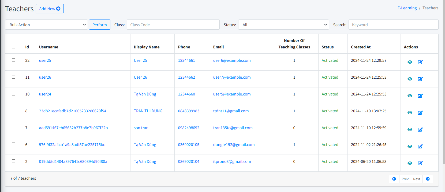Open E-Learning breadcrumb link
The height and width of the screenshot is (192, 445).
(407, 8)
